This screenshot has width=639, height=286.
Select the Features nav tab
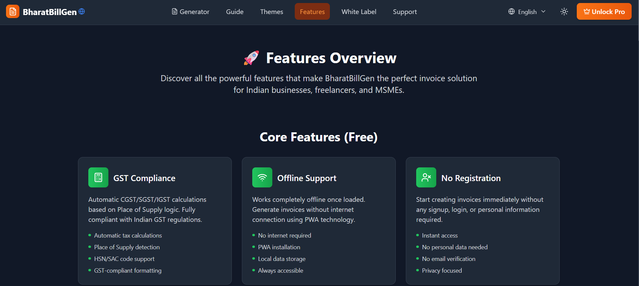312,12
